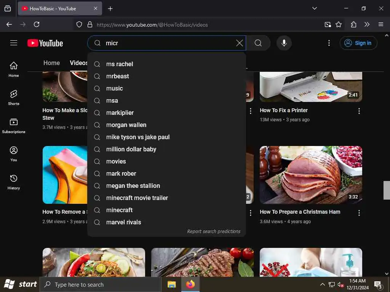
Task: Click in the YouTube search input field
Action: click(169, 43)
